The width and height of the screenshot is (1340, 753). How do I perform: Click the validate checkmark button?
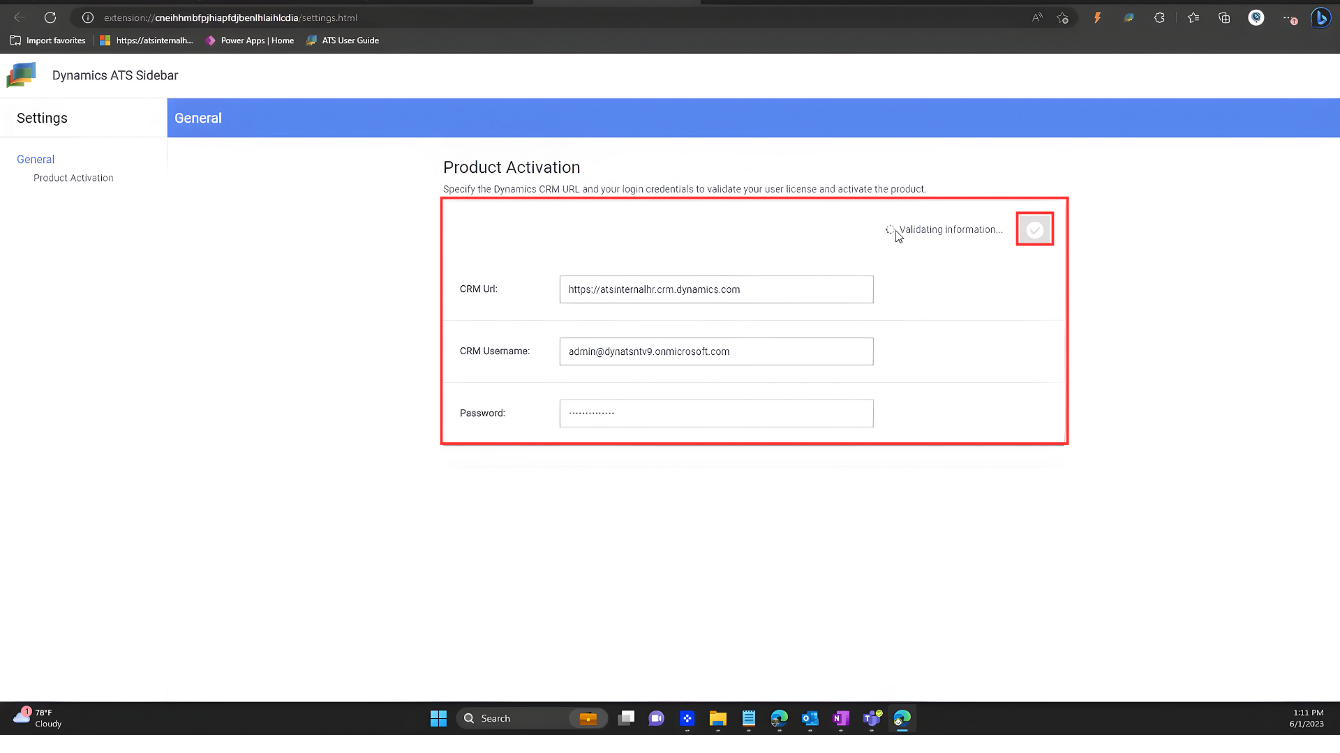[1034, 229]
